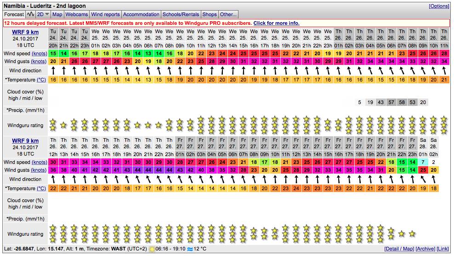Open the Archive link
This screenshot has height=256, width=454.
click(425, 249)
